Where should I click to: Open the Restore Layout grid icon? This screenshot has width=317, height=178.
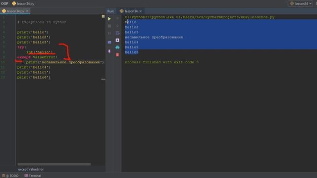tap(109, 42)
